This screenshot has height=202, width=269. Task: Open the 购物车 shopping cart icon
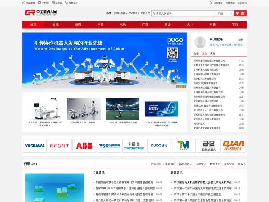(x=67, y=3)
